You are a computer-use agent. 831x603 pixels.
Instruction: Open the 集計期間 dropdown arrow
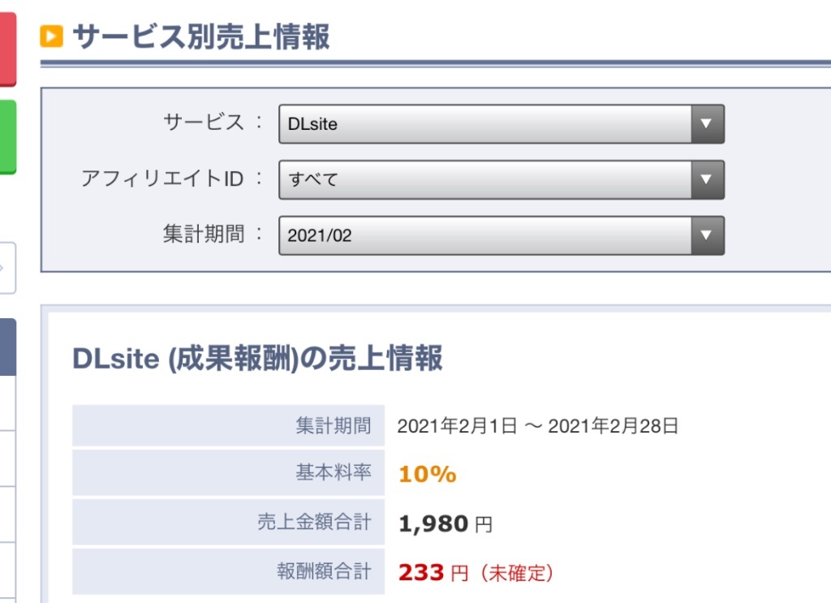pyautogui.click(x=707, y=235)
